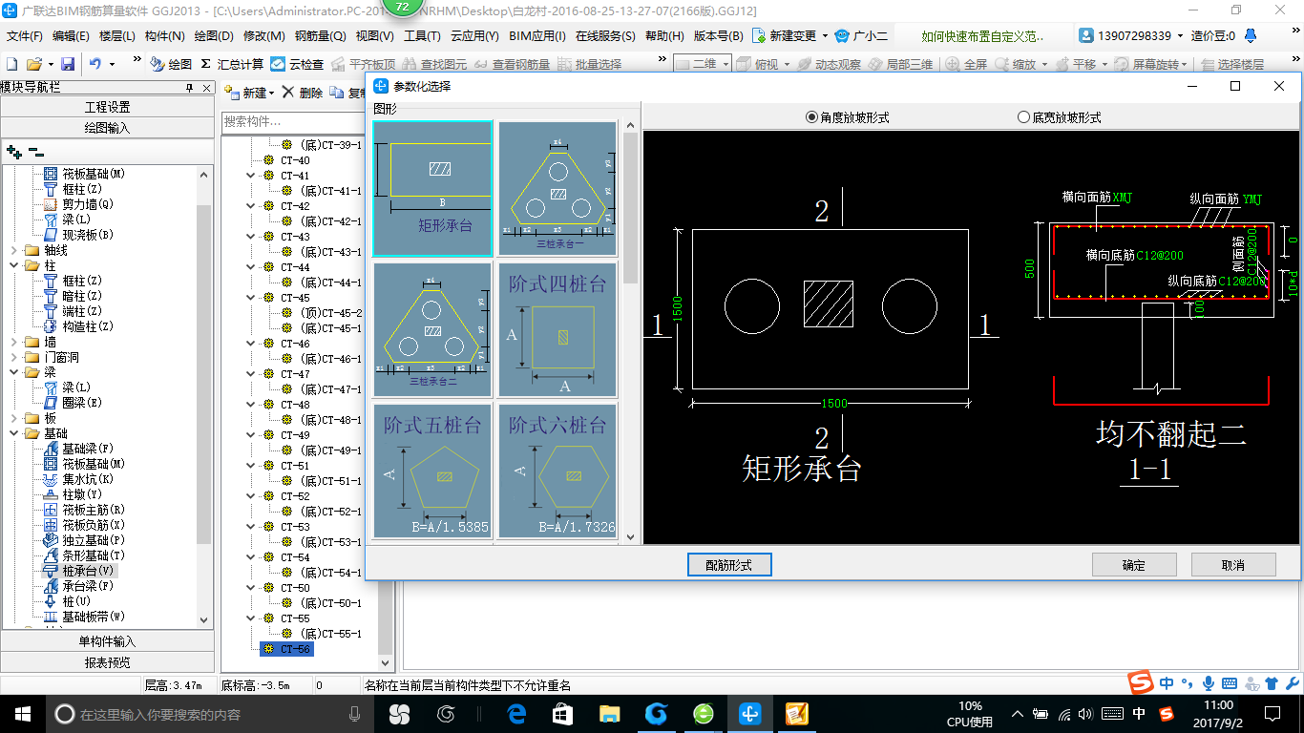The height and width of the screenshot is (733, 1304).
Task: Click 删除 delete in component list toolbar
Action: [x=303, y=93]
